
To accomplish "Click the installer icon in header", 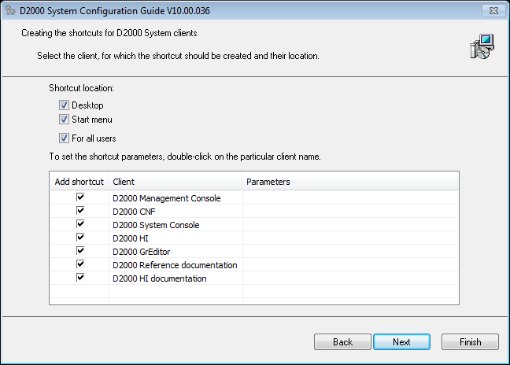I will point(480,46).
